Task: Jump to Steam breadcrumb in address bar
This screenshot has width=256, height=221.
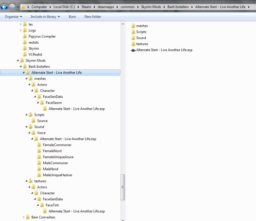Action: [86, 7]
